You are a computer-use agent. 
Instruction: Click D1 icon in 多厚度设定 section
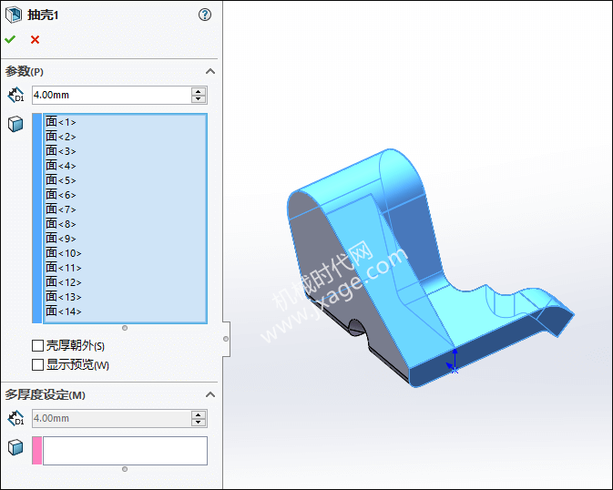[x=16, y=418]
